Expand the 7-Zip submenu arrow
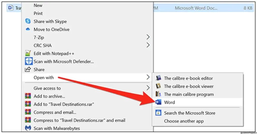Image resolution: width=257 pixels, height=134 pixels. coord(148,37)
